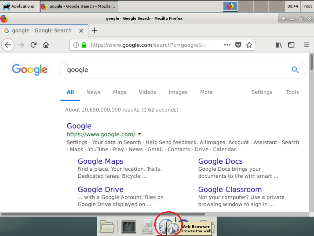Open the More search categories dropdown

206,92
